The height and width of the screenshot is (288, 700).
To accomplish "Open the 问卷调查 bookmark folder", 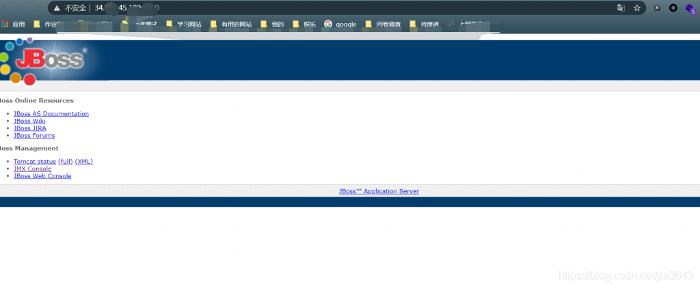I will point(383,25).
